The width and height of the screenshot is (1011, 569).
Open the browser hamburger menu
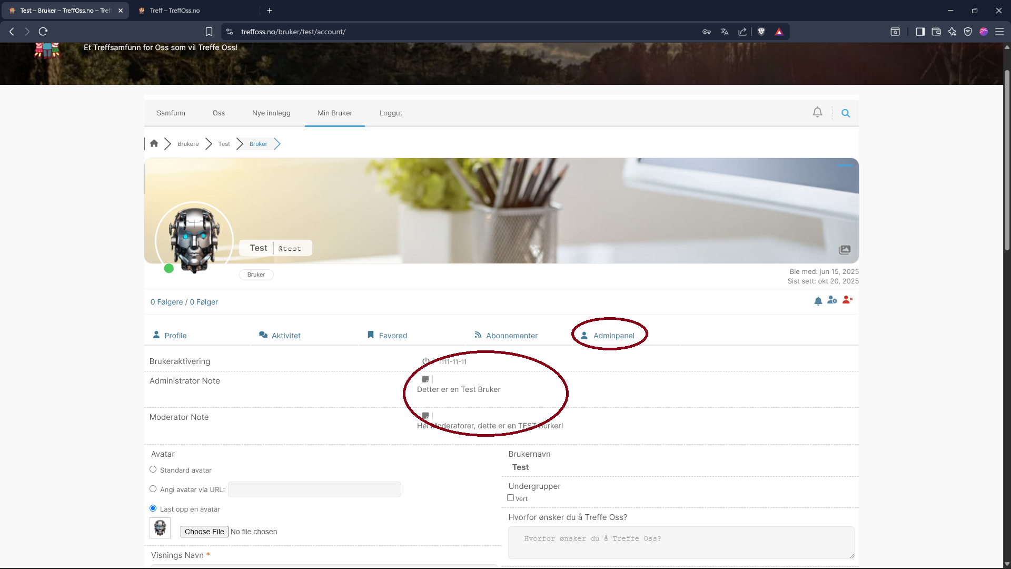tap(999, 32)
